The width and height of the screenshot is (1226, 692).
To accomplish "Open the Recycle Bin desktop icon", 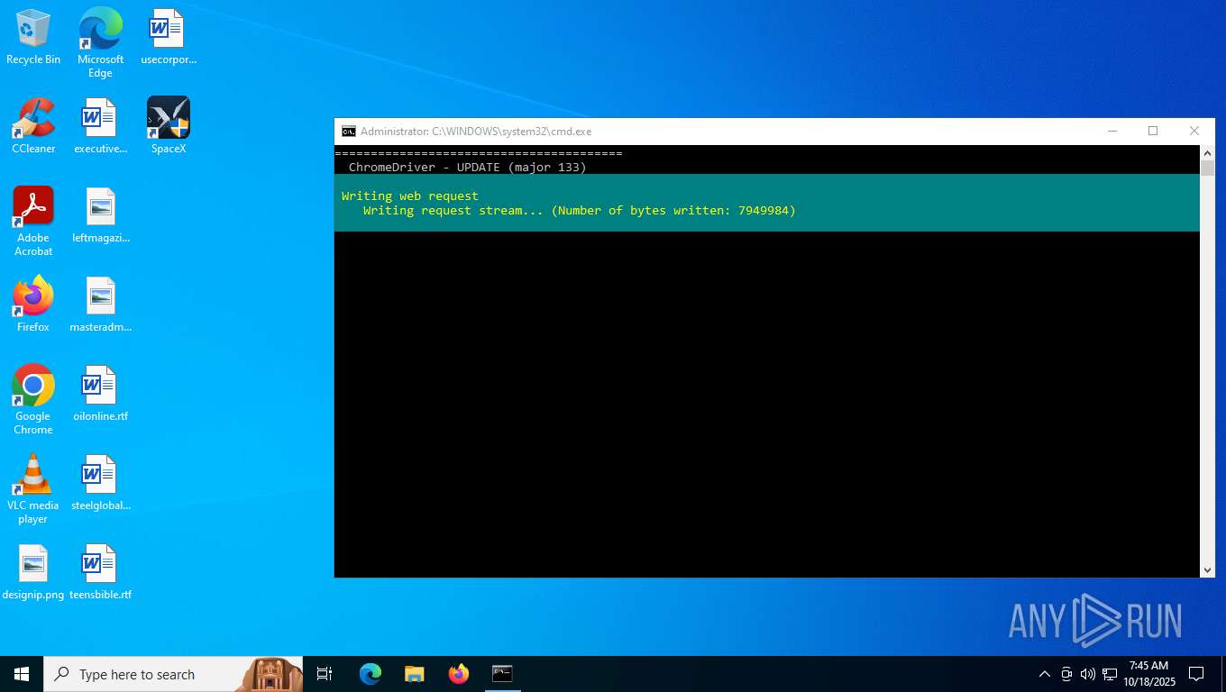I will coord(33,38).
